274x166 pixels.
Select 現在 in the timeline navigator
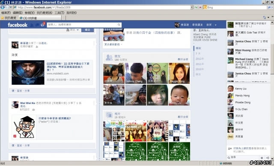click(x=198, y=48)
